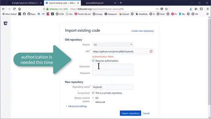Screen dimensions: 211x119
Task: Open the Repo GitHub bookmark
Action: pos(31,14)
